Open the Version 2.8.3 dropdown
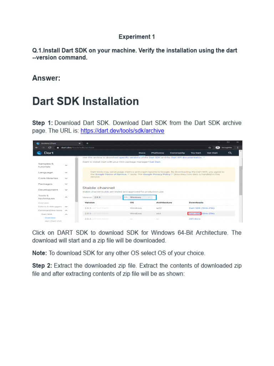 click(x=107, y=197)
